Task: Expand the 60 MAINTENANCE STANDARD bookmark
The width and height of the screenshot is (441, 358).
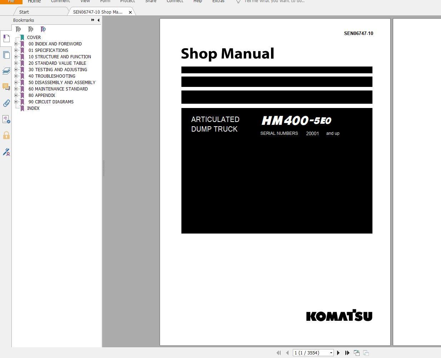Action: [16, 89]
